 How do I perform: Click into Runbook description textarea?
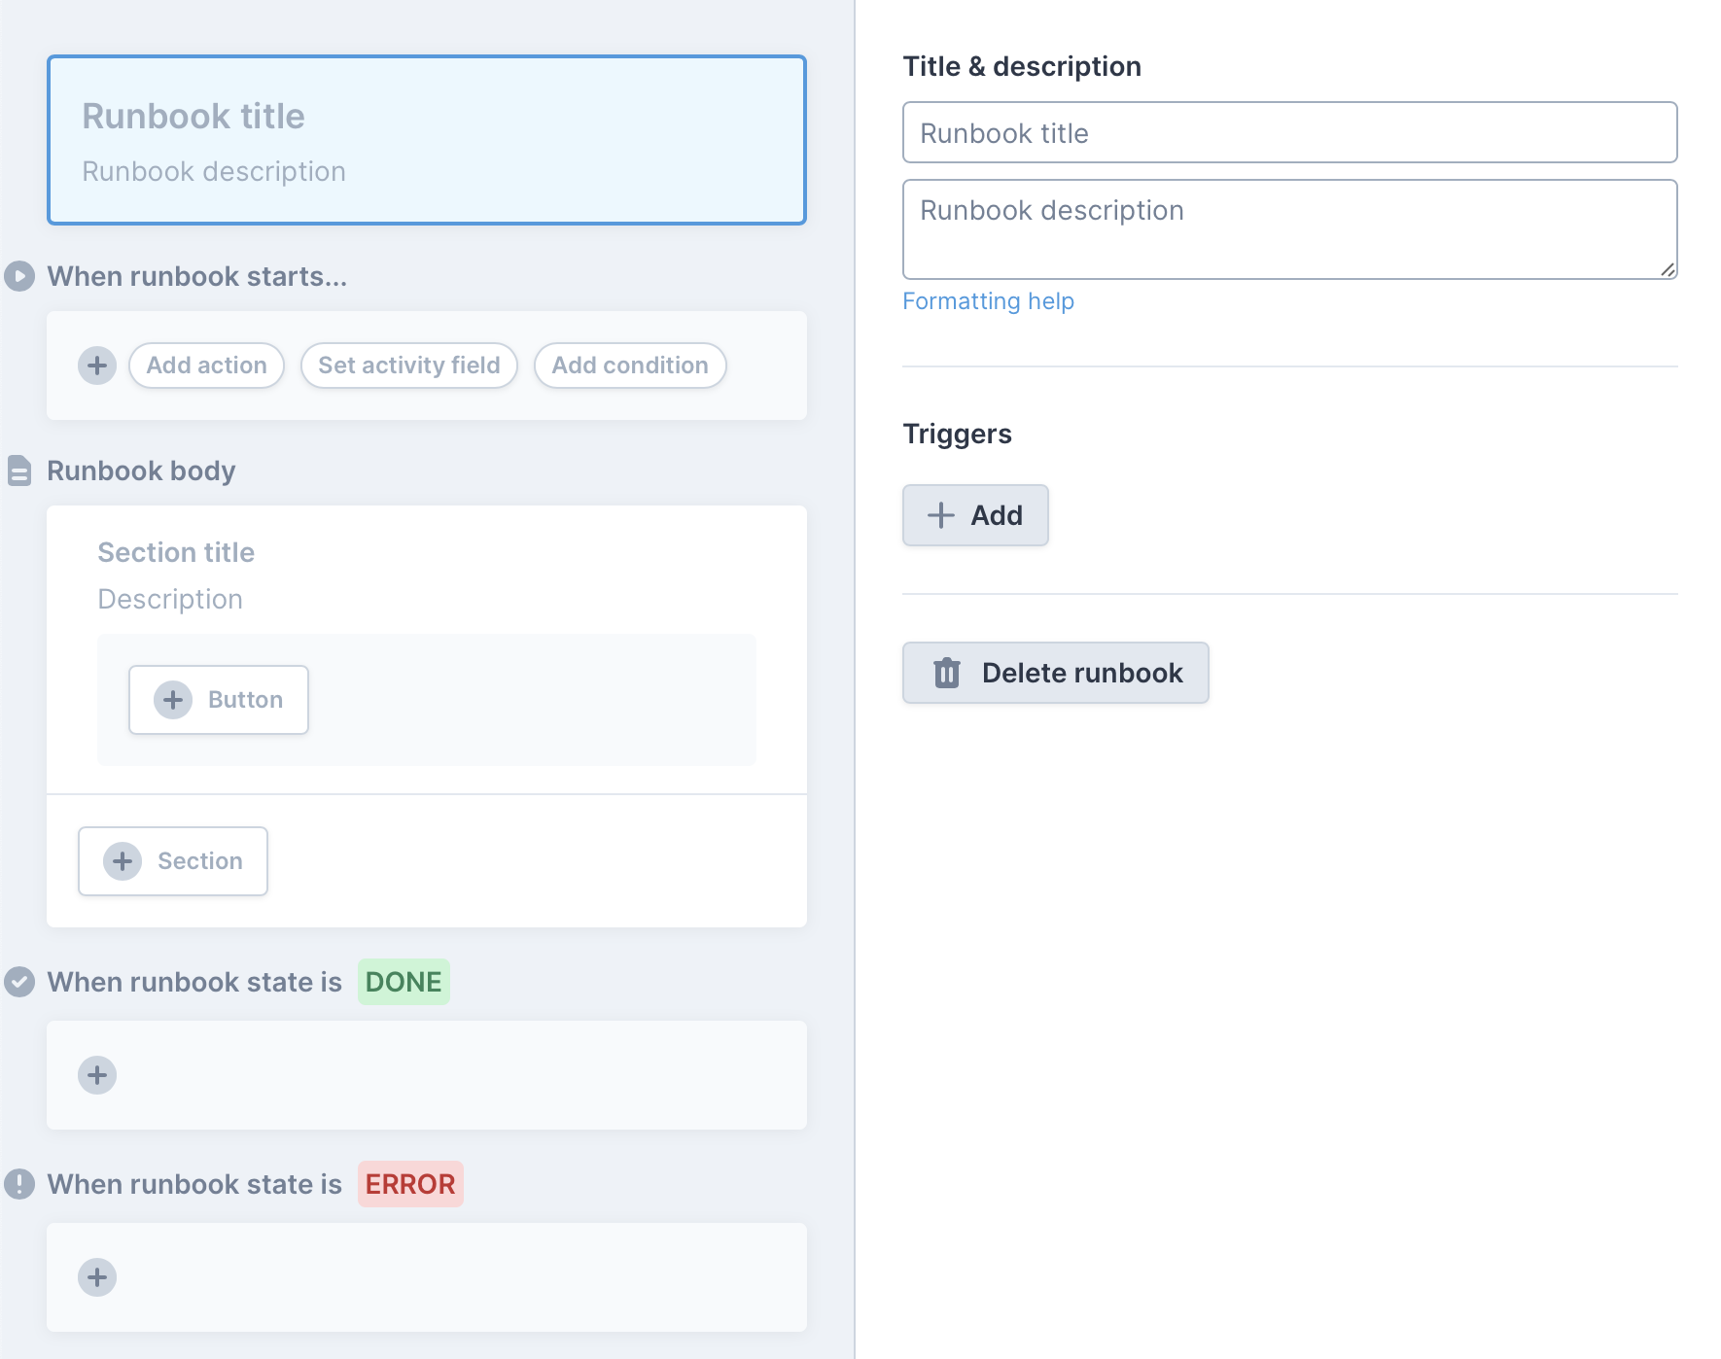click(1289, 229)
